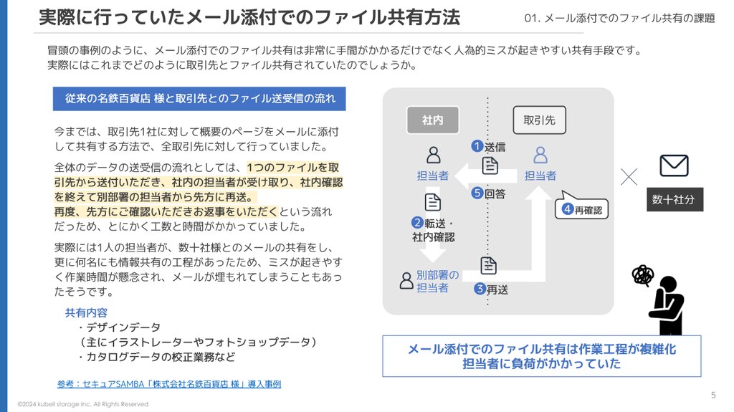734x412 pixels.
Task: Click the 数十社分 dark label
Action: 675,200
